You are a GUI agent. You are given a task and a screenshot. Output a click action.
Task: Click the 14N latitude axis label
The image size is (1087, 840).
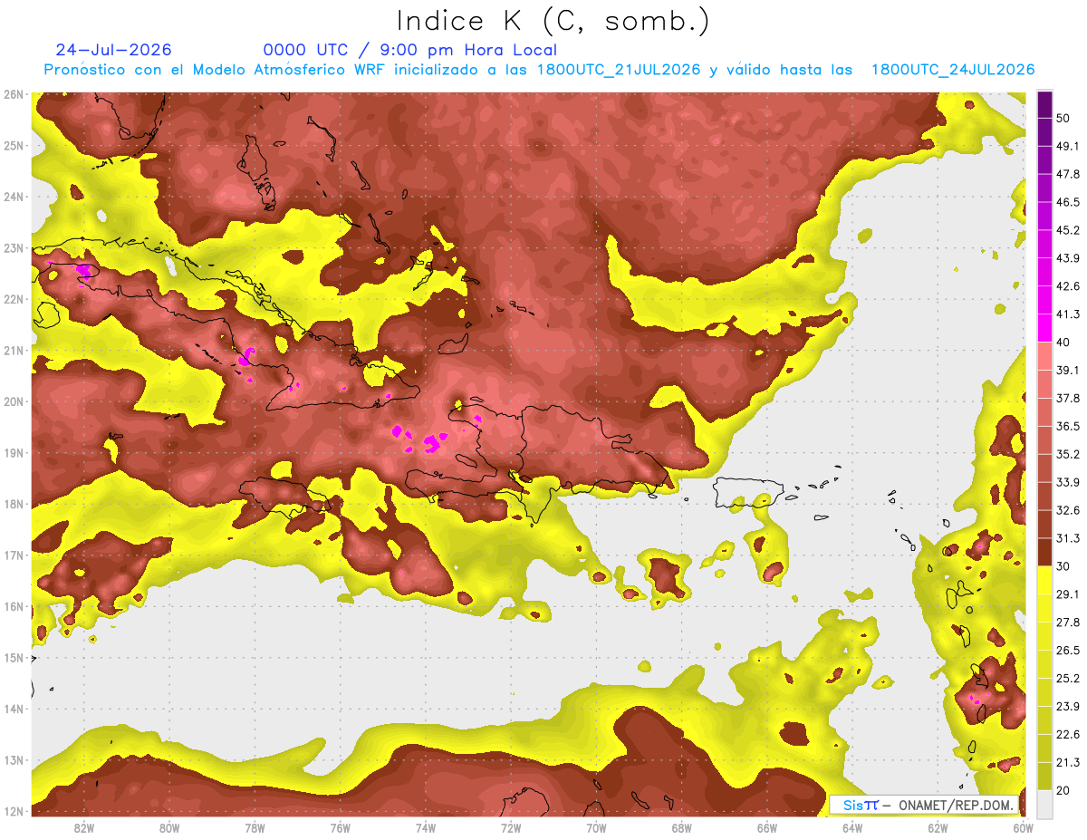tap(14, 709)
